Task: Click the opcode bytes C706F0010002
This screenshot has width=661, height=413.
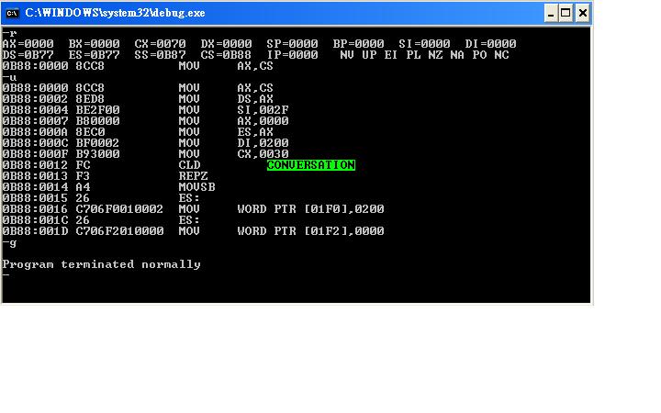Action: tap(119, 209)
